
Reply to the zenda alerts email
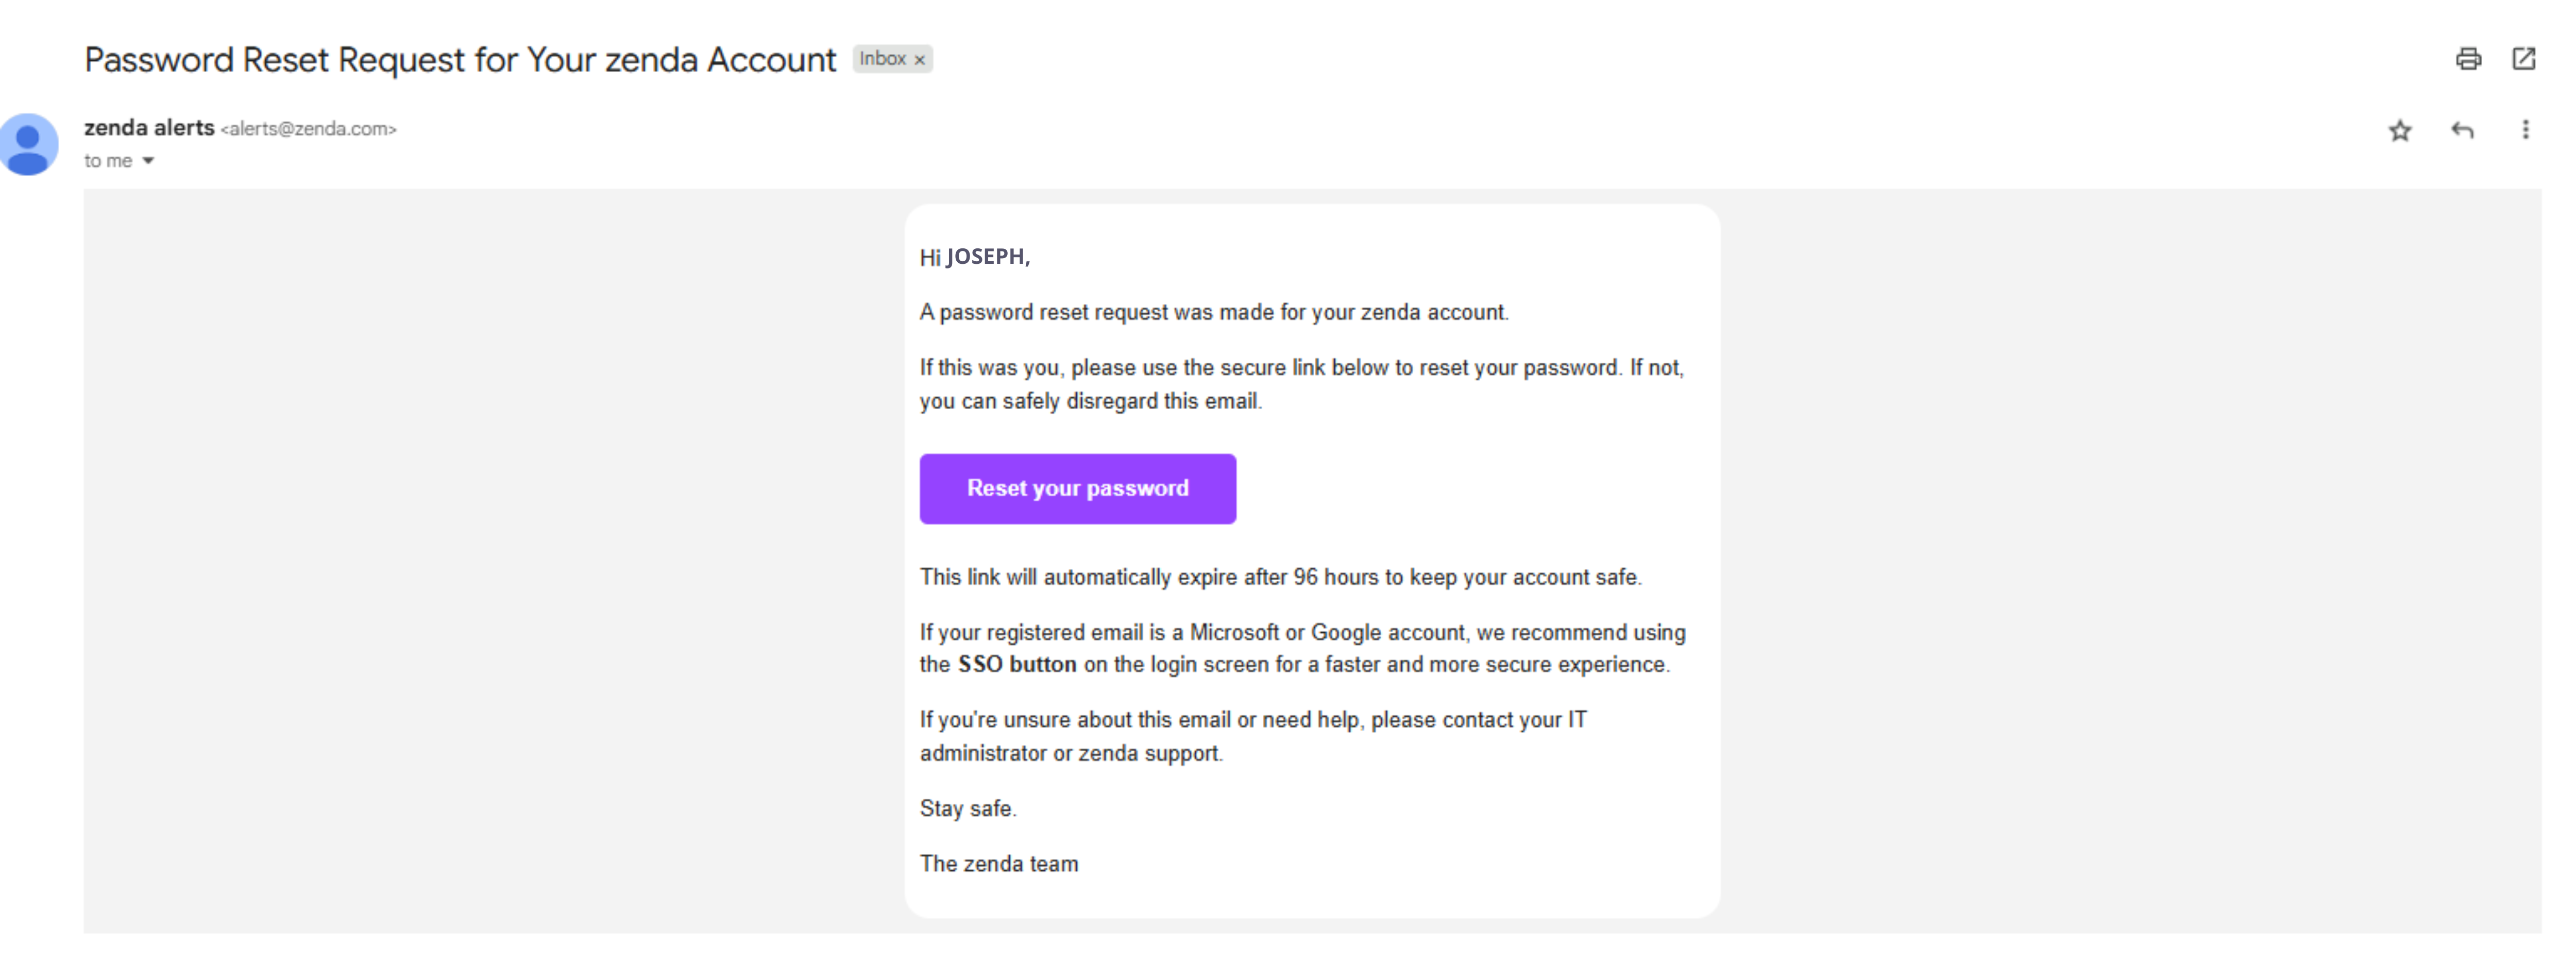2463,130
